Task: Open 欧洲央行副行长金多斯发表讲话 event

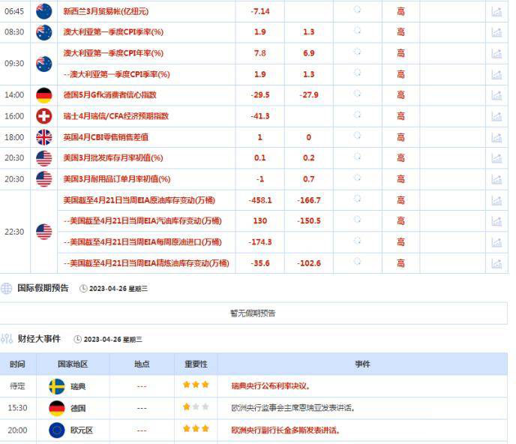Action: [x=286, y=430]
